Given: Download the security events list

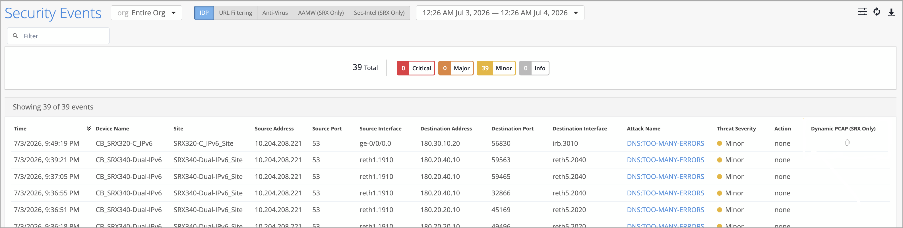Looking at the screenshot, I should tap(891, 12).
